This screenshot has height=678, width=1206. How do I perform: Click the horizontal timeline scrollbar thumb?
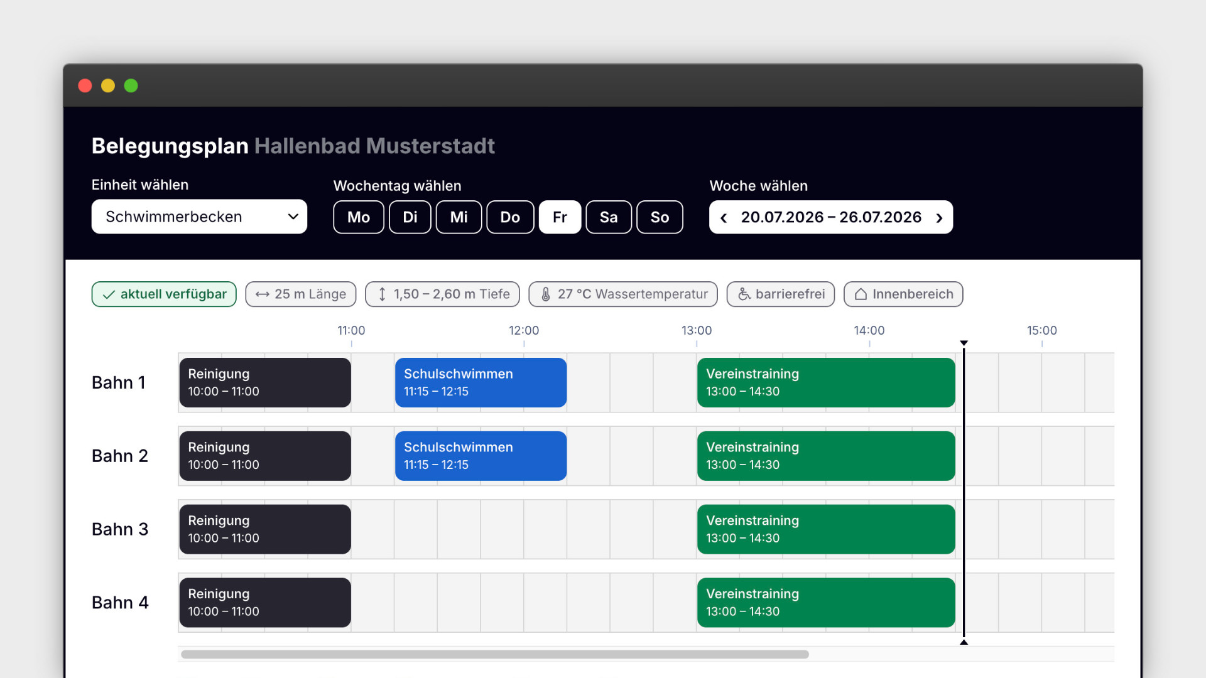coord(494,655)
